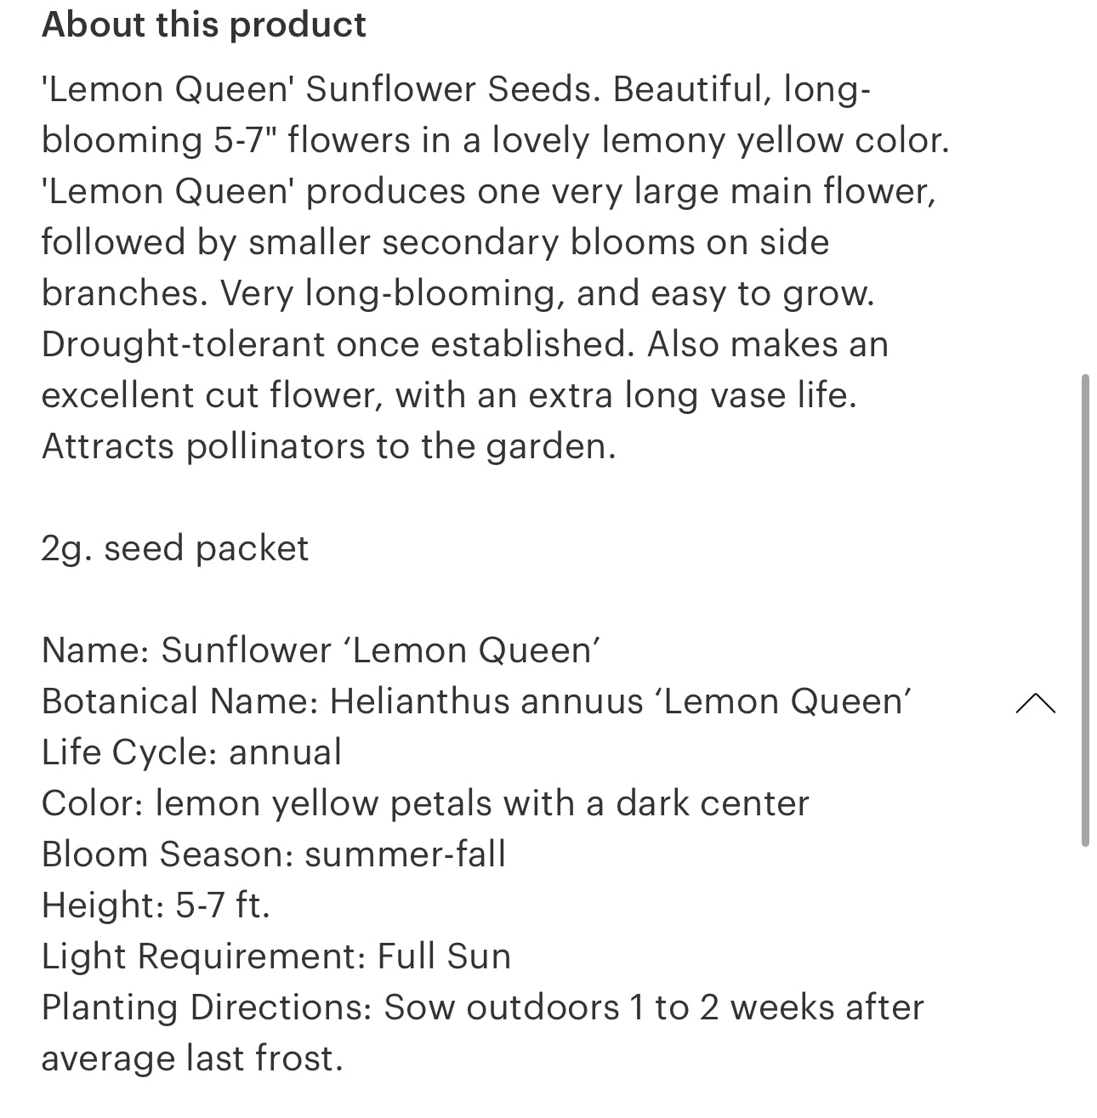Click the 'Life Cycle: annual' line
The width and height of the screenshot is (1097, 1118).
click(x=191, y=752)
